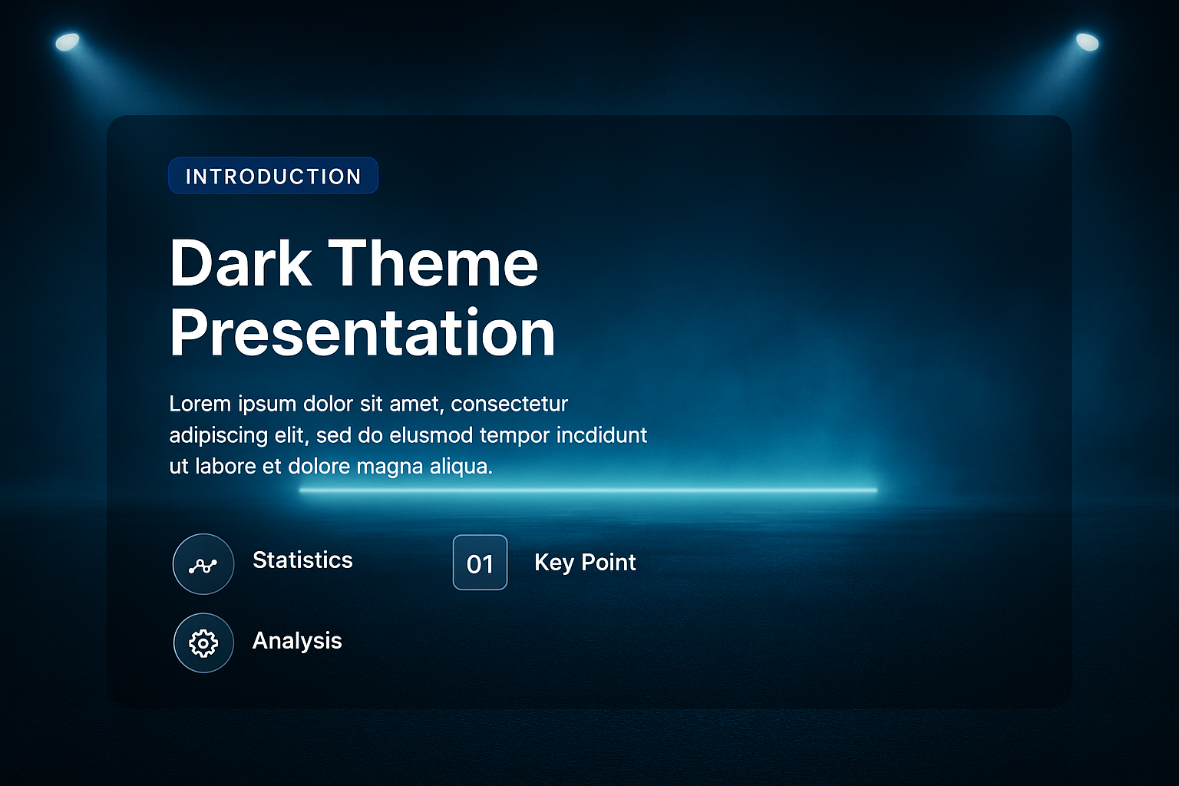The image size is (1179, 786).
Task: Click the Analysis gear icon
Action: tap(203, 642)
